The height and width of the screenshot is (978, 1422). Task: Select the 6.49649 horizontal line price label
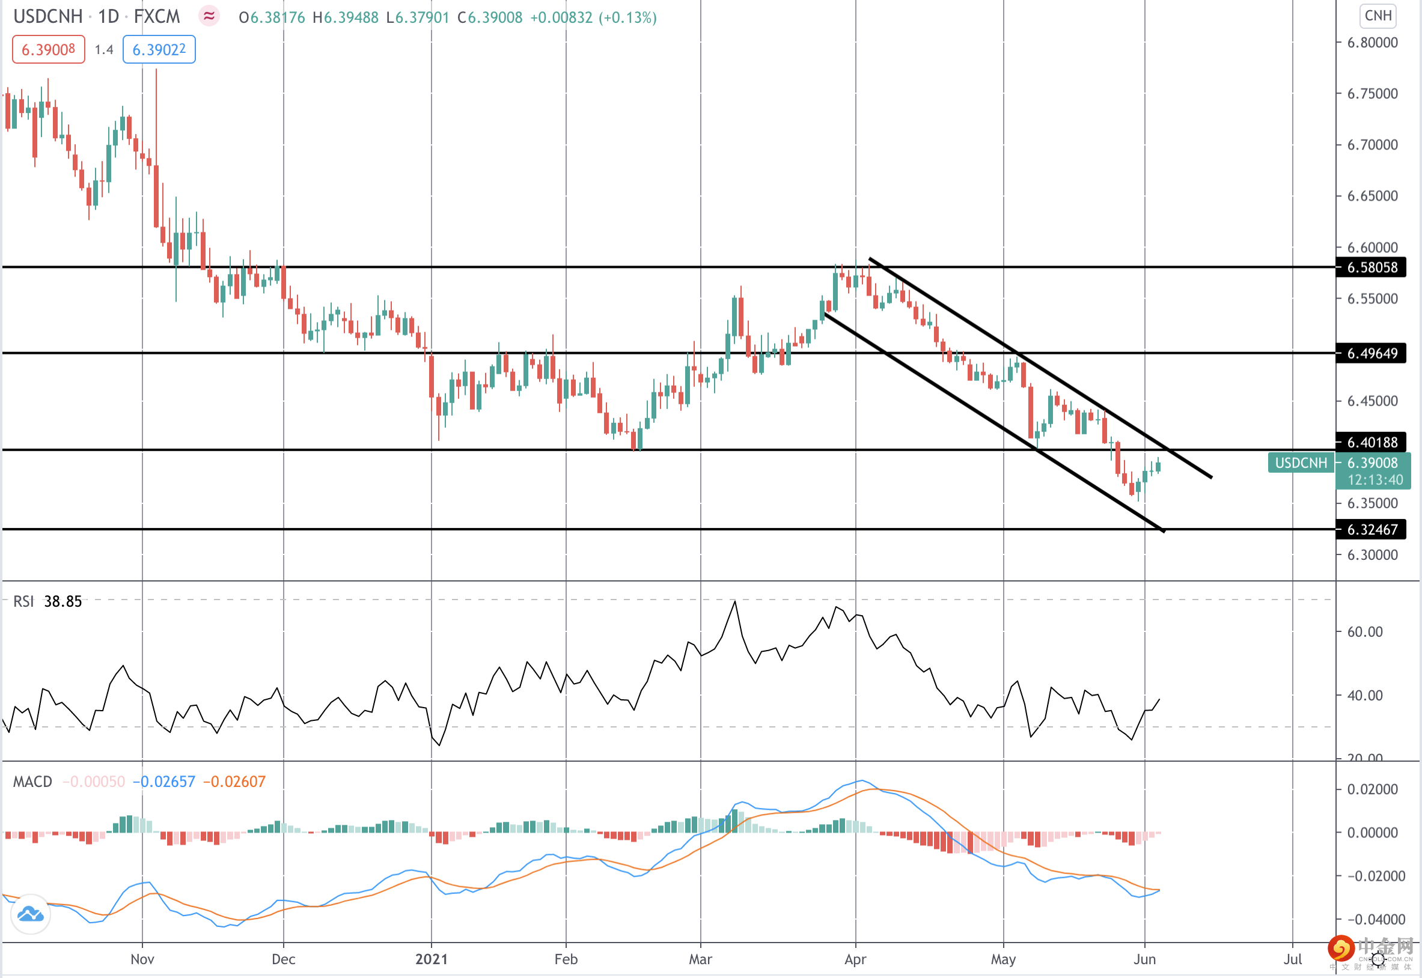(1372, 354)
